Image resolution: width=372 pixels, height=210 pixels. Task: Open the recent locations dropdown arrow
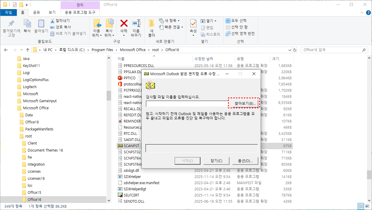pyautogui.click(x=21, y=50)
